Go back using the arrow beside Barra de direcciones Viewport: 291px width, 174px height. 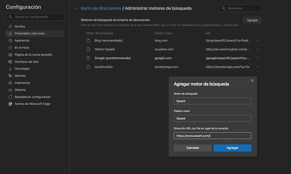click(76, 8)
